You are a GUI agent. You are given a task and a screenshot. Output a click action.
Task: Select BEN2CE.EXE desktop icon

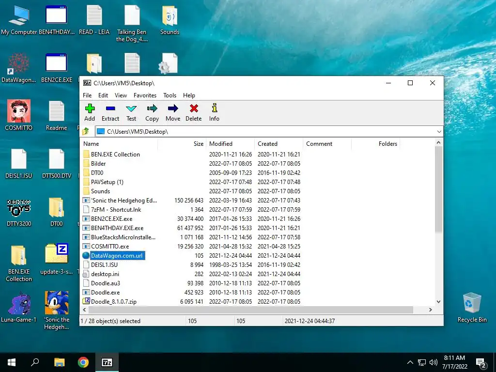(57, 68)
